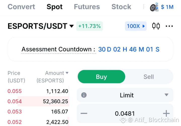The height and width of the screenshot is (126, 181).
Task: Expand the ESPORTS/USDT pair dropdown arrow
Action: [72, 26]
